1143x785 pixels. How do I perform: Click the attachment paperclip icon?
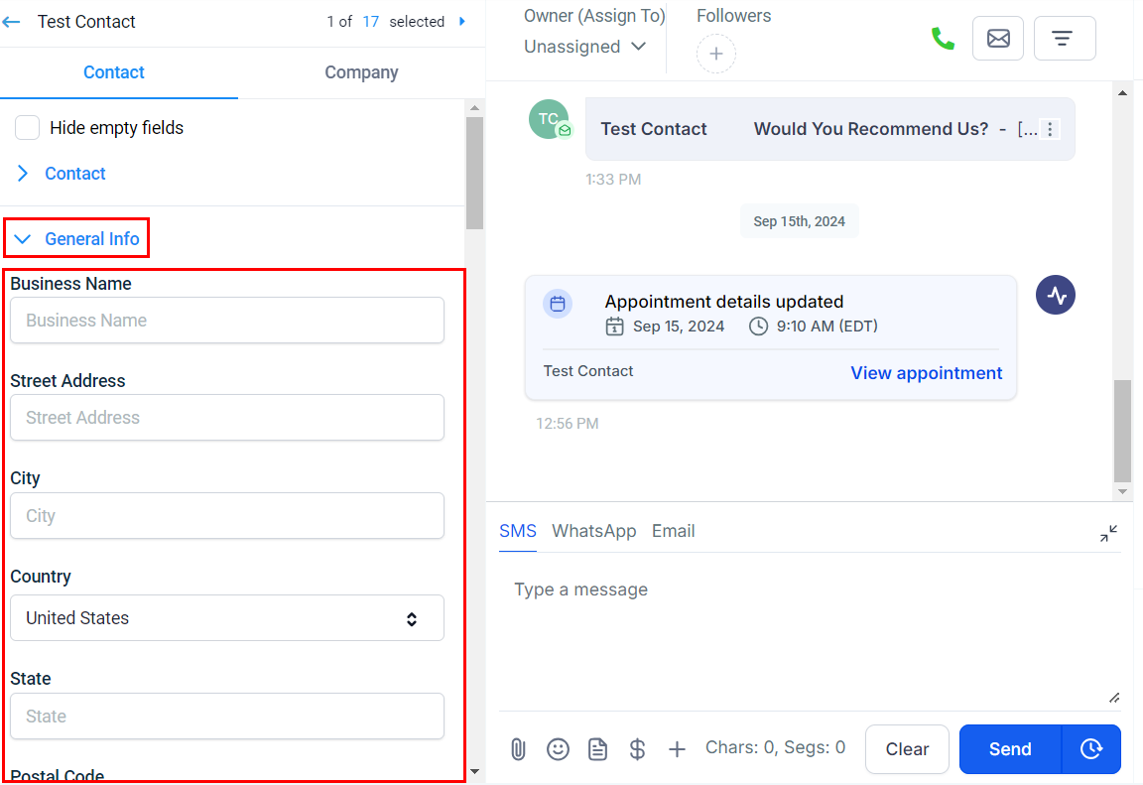(x=518, y=749)
